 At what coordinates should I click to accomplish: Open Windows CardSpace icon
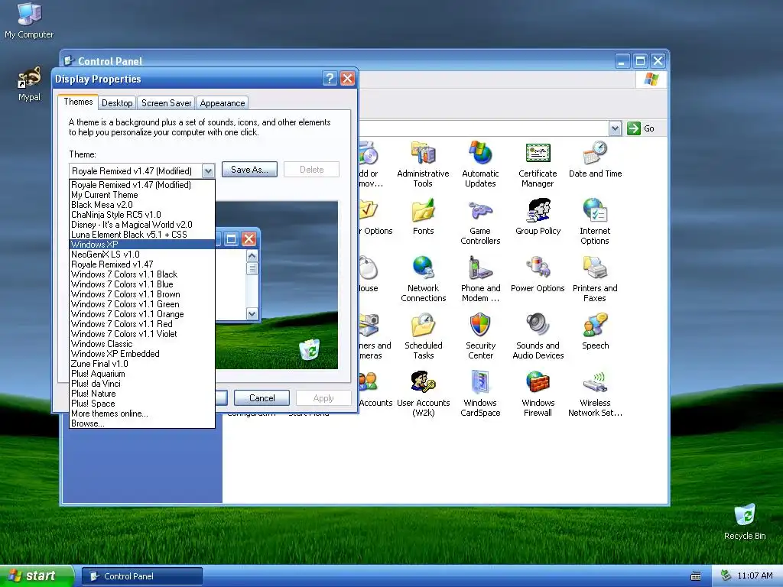point(480,394)
